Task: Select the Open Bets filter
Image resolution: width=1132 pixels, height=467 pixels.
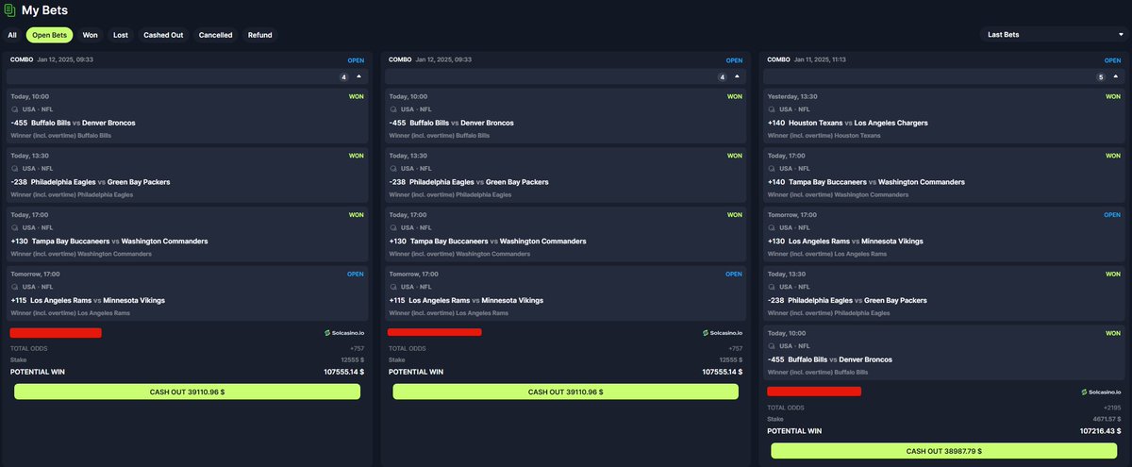Action: tap(49, 35)
